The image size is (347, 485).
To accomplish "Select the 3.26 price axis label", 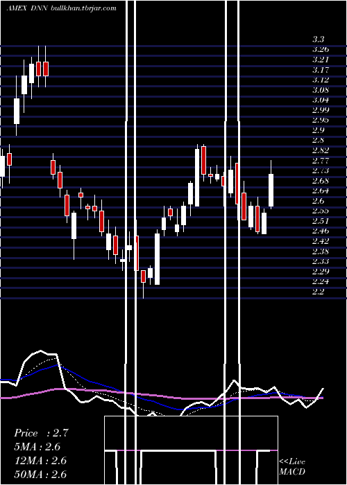I will (321, 49).
